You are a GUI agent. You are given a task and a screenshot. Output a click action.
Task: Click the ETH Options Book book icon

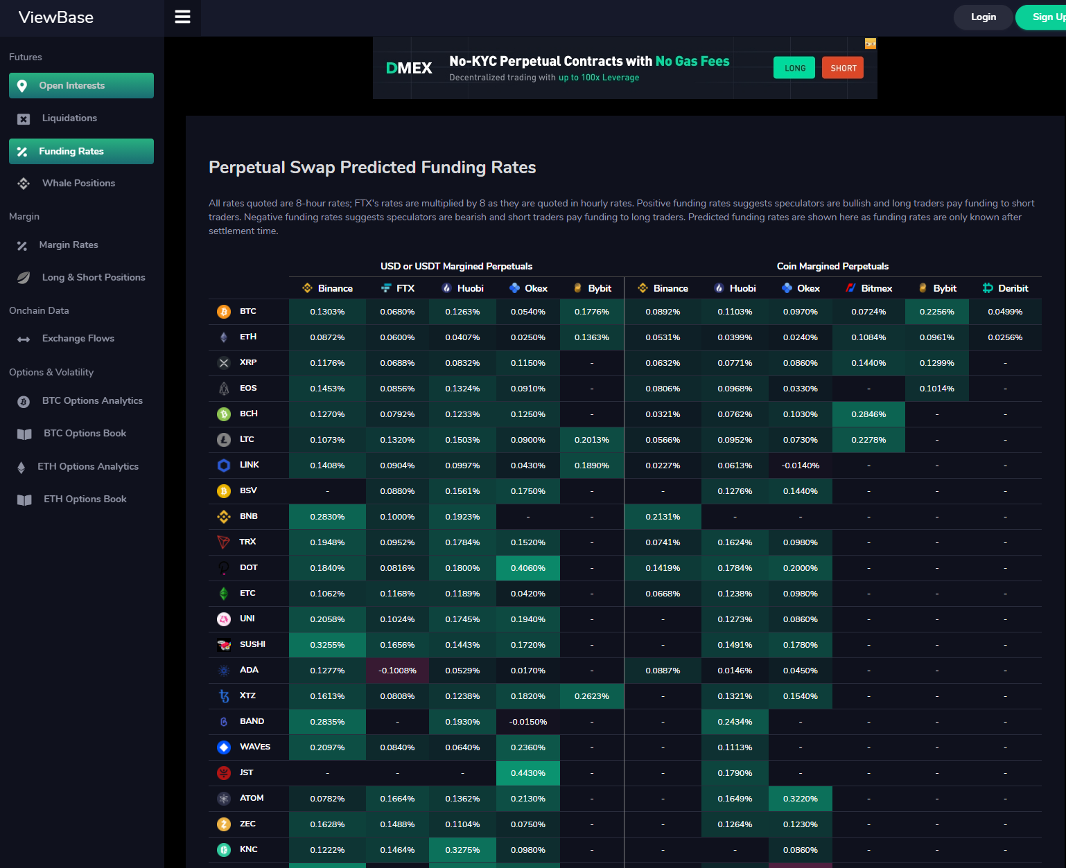tap(24, 500)
